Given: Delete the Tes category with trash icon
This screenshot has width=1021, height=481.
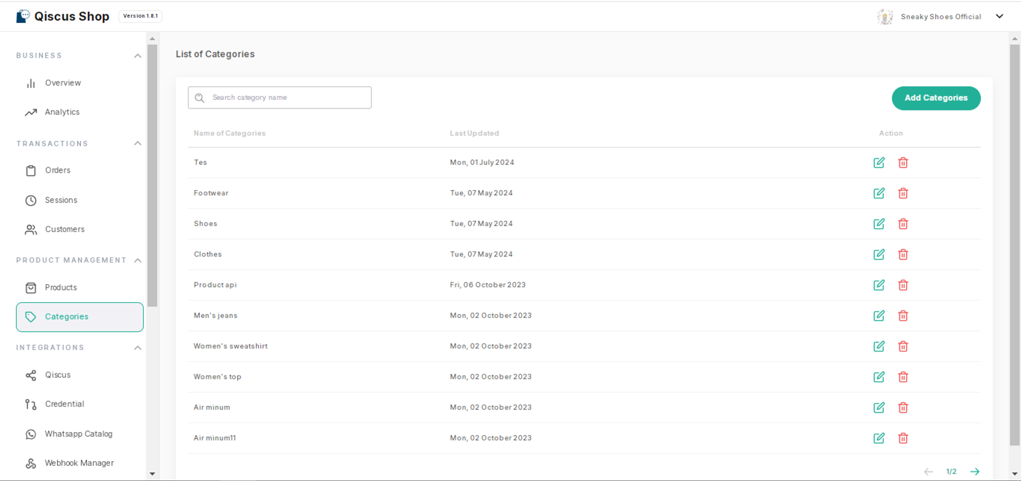Looking at the screenshot, I should coord(903,163).
